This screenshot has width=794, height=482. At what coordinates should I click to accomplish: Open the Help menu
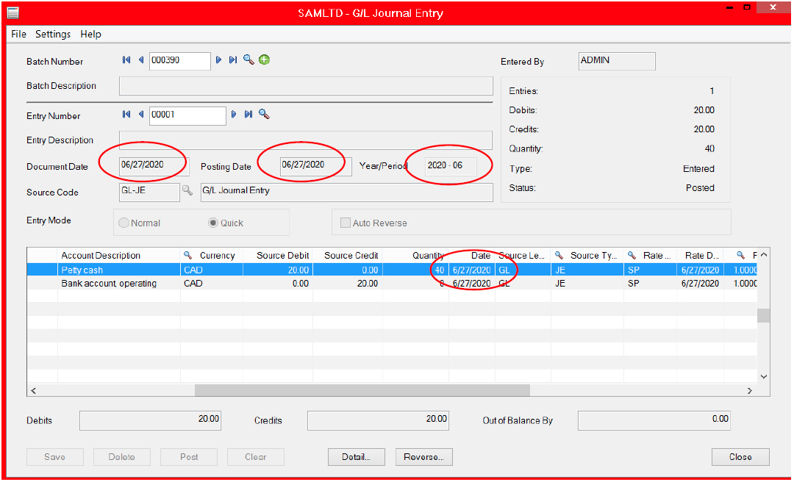click(90, 34)
